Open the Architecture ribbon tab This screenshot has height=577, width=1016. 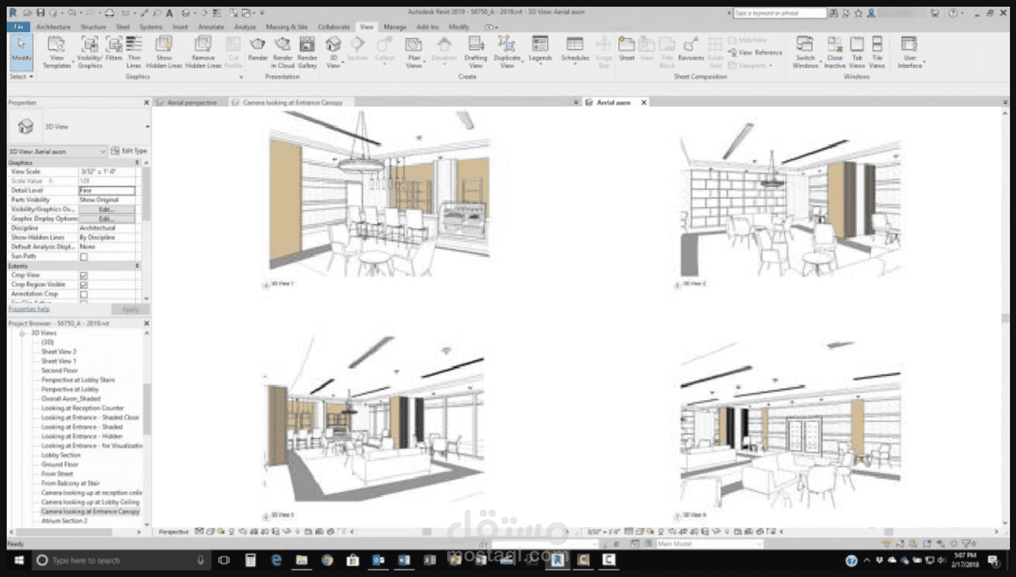[x=53, y=27]
